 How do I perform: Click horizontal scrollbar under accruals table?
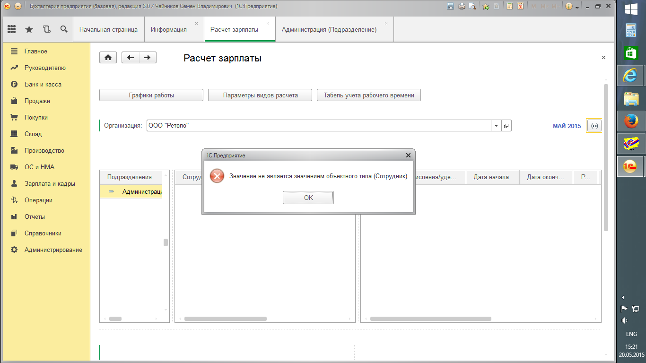pyautogui.click(x=431, y=319)
